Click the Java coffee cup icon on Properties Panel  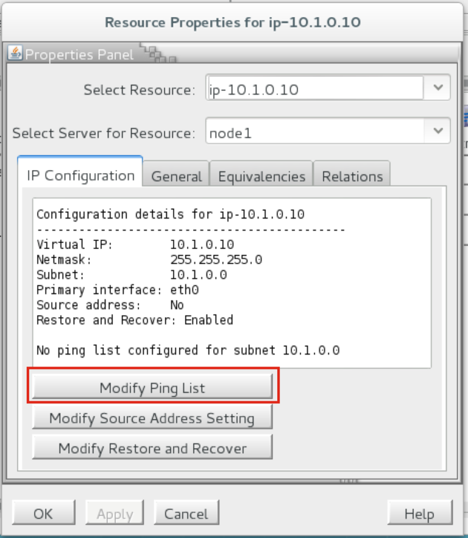point(14,54)
